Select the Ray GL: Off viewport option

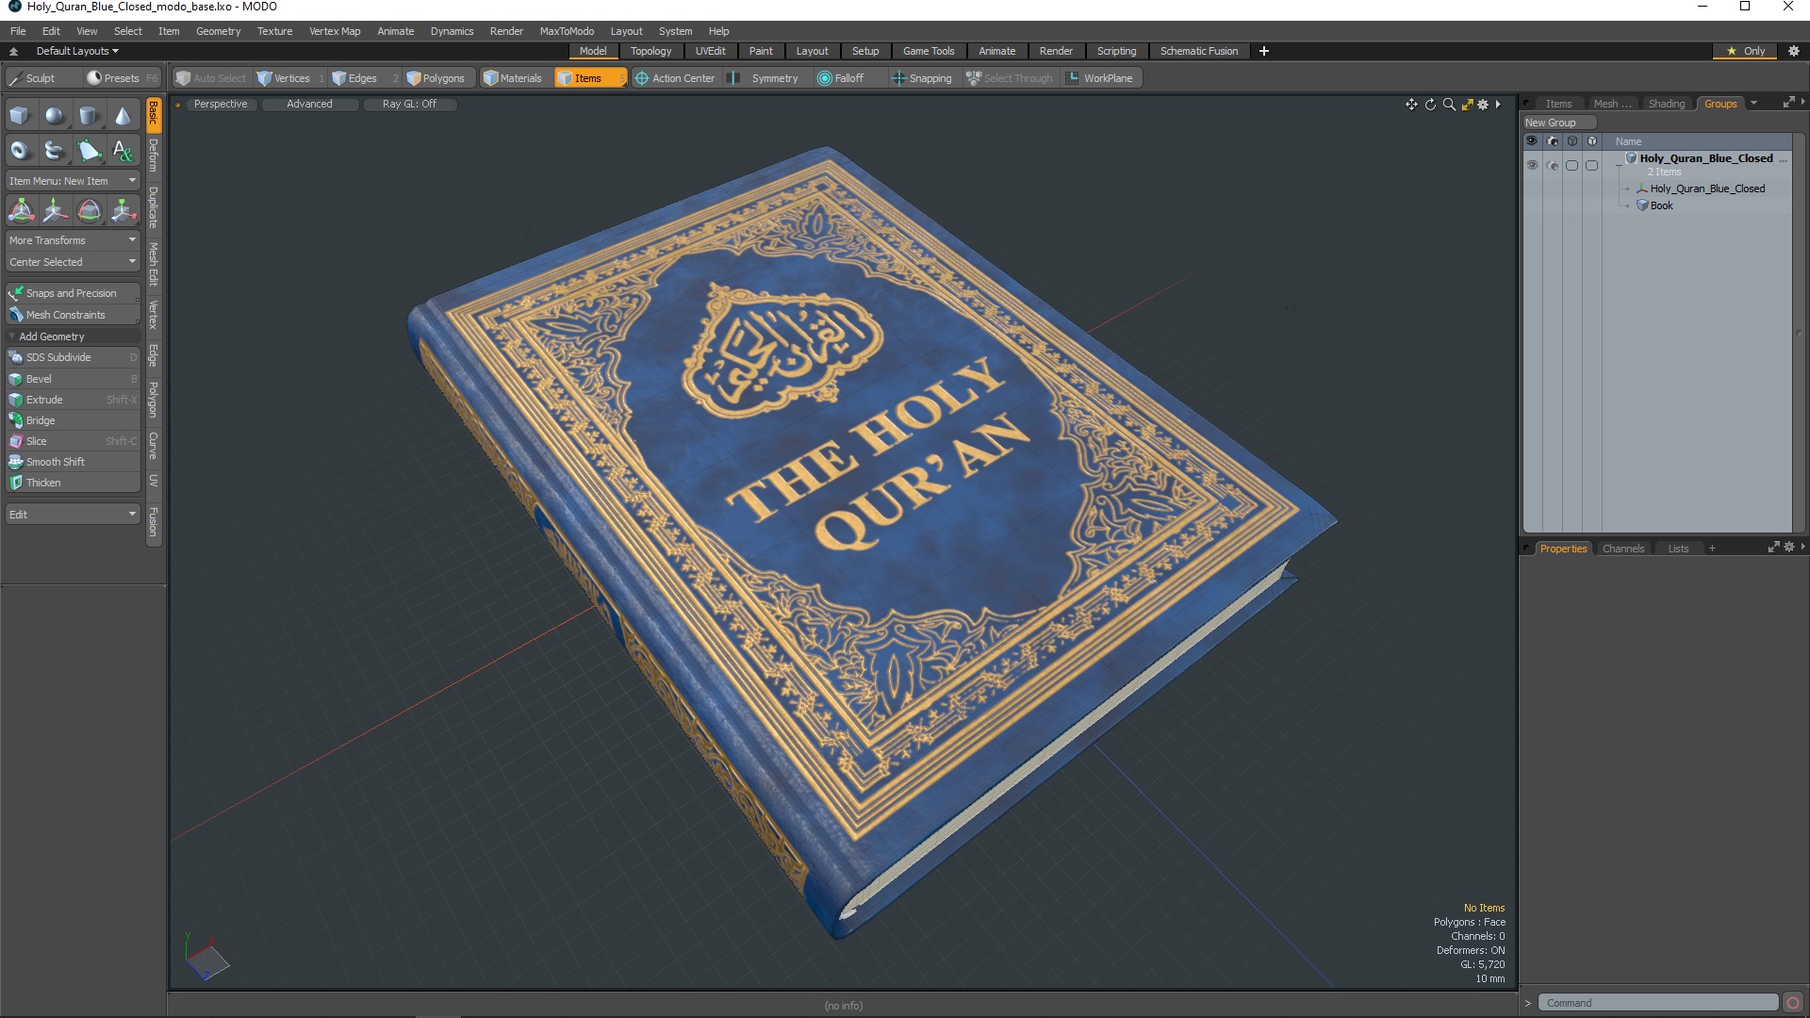pyautogui.click(x=409, y=104)
